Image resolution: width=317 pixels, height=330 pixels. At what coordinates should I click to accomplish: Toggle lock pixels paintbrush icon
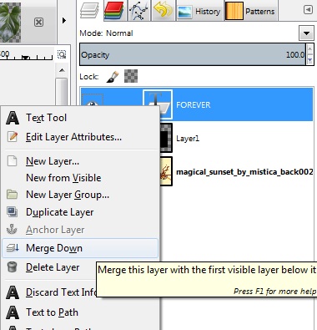coord(113,76)
